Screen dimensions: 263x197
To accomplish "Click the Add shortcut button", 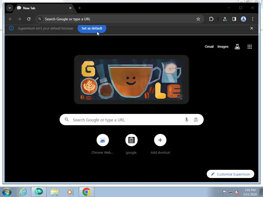I will tap(160, 144).
